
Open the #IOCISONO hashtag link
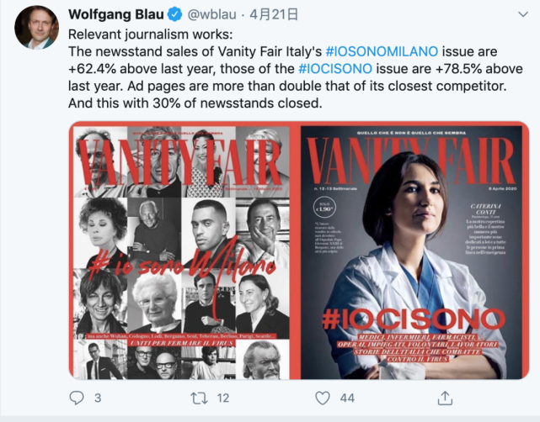(x=335, y=69)
